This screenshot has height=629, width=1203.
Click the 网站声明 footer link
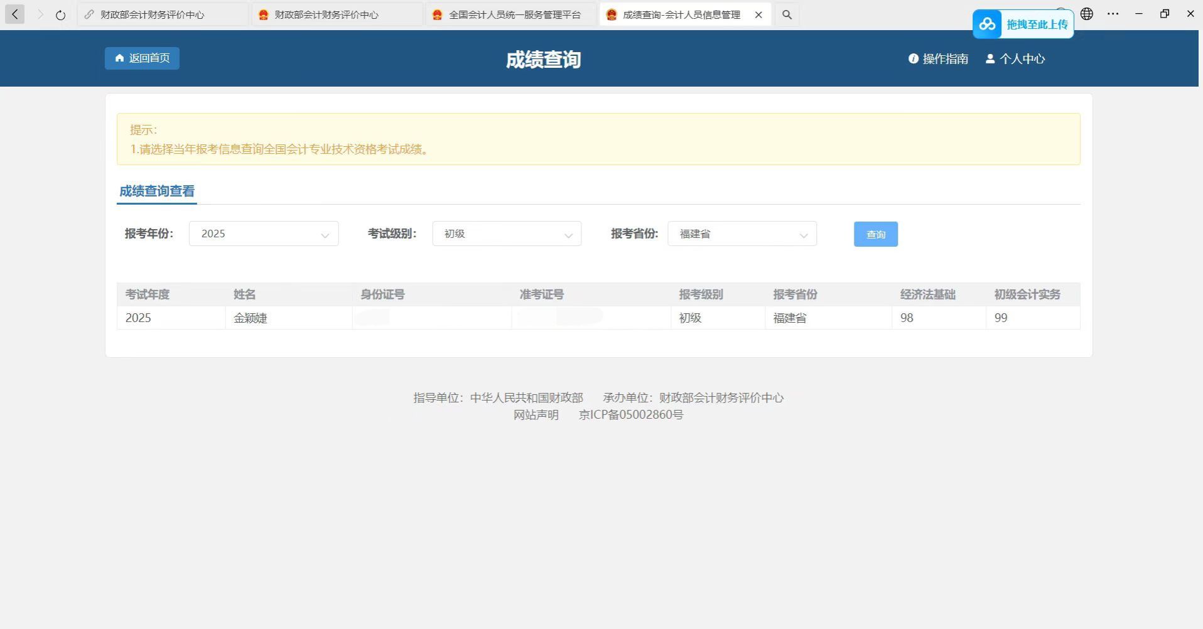(x=536, y=415)
